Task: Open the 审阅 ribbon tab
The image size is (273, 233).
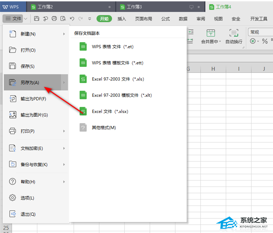Action: pyautogui.click(x=200, y=19)
